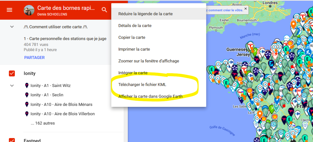Screen dimensions: 313x142
Task: Choose 'Imprimer la carte'
Action: pos(159,49)
